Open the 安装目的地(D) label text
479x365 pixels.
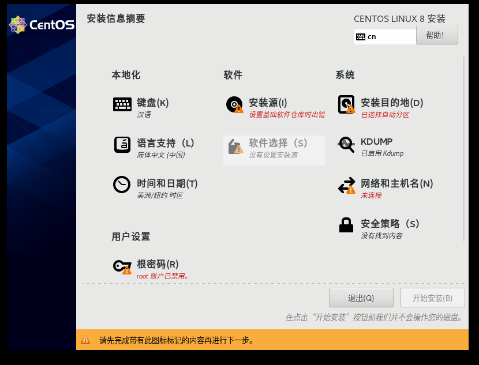392,103
